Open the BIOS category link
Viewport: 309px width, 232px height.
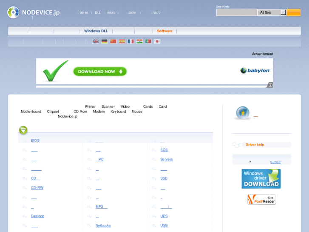pos(35,140)
